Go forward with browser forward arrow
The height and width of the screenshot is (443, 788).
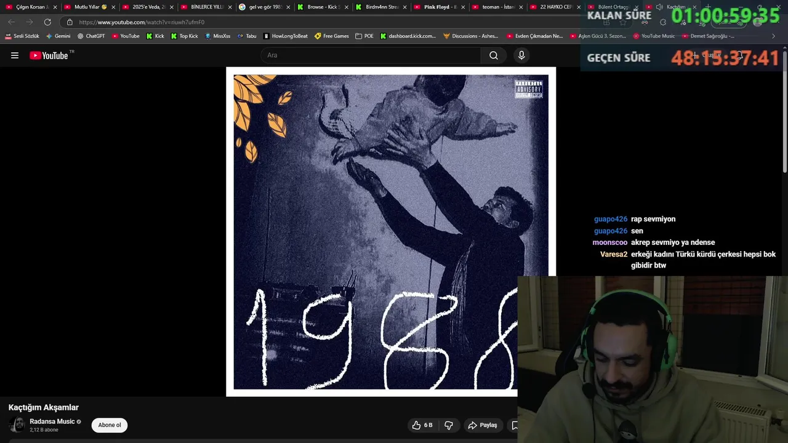(30, 22)
